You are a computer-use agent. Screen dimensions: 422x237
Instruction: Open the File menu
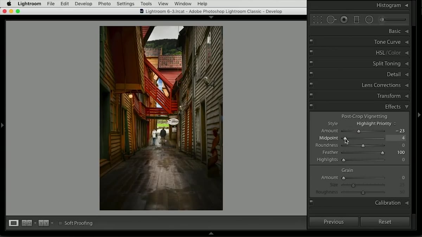coord(51,4)
